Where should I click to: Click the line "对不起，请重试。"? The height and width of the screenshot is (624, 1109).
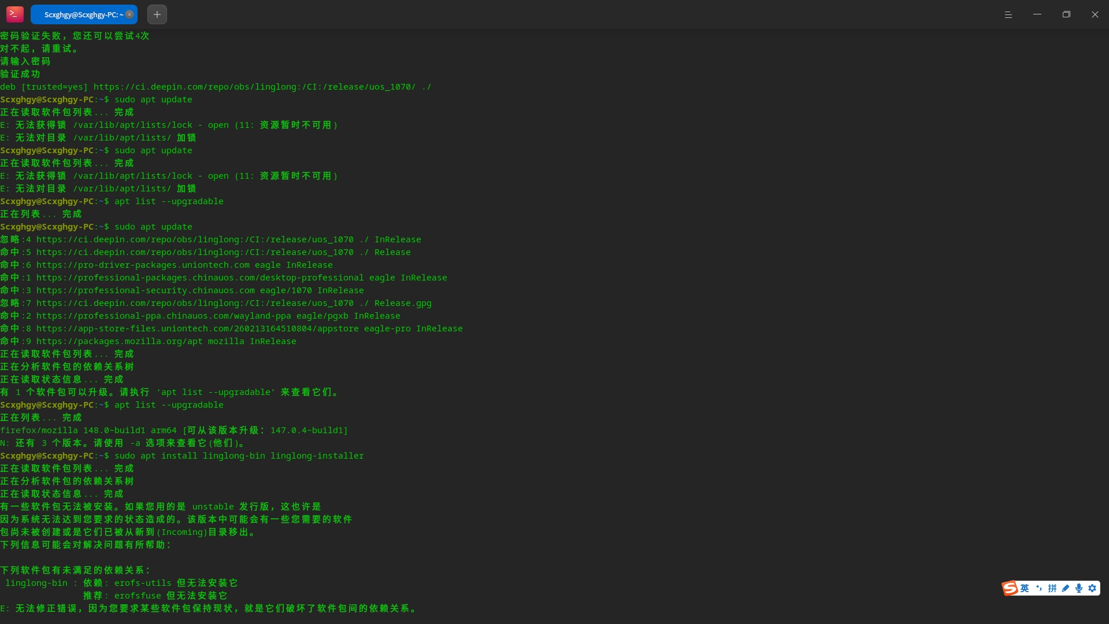(39, 49)
